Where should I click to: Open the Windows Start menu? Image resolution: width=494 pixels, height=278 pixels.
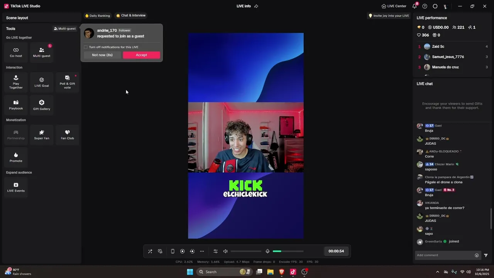190,272
